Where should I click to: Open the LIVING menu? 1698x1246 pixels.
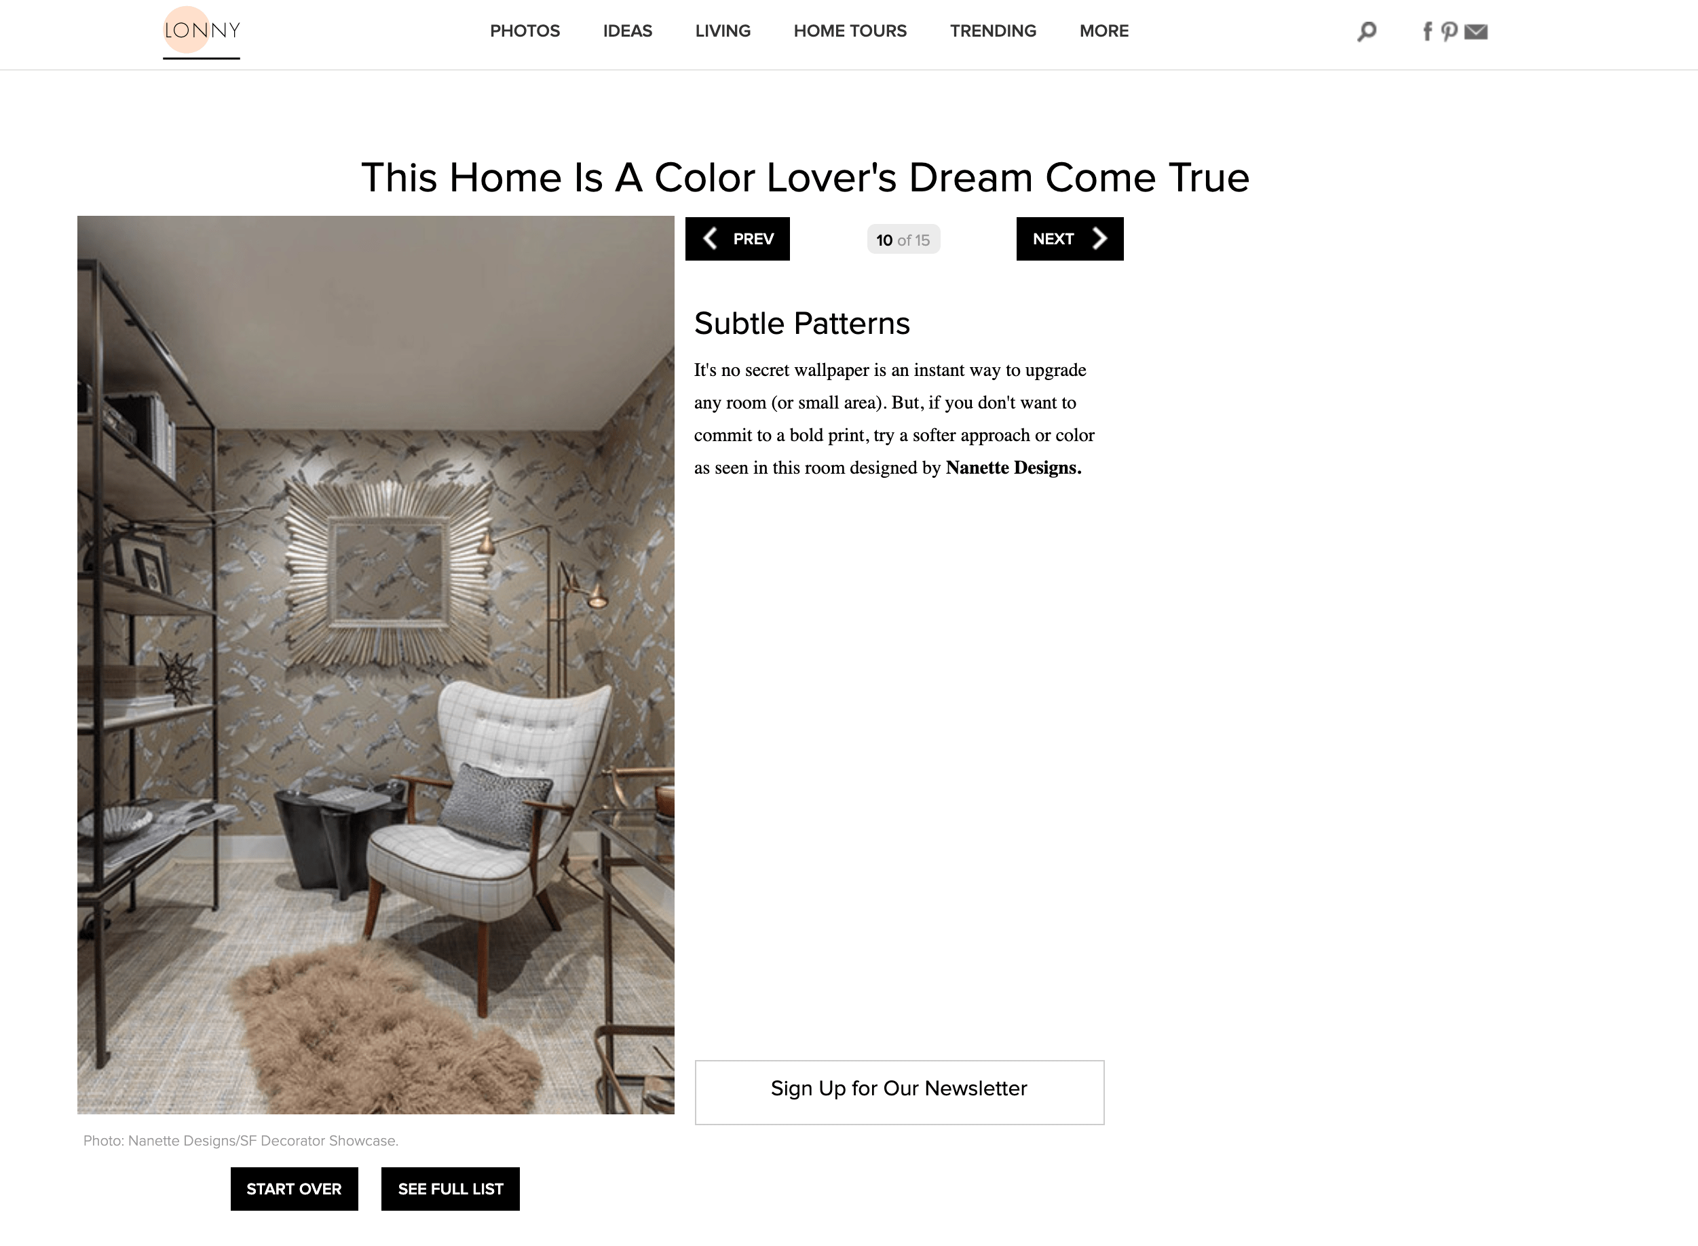coord(723,31)
